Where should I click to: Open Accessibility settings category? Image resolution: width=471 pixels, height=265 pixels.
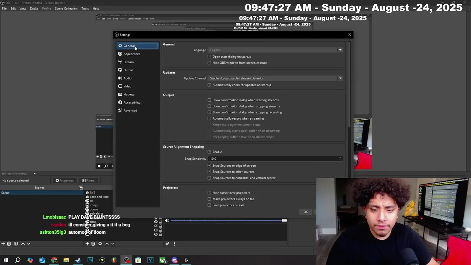coord(138,102)
